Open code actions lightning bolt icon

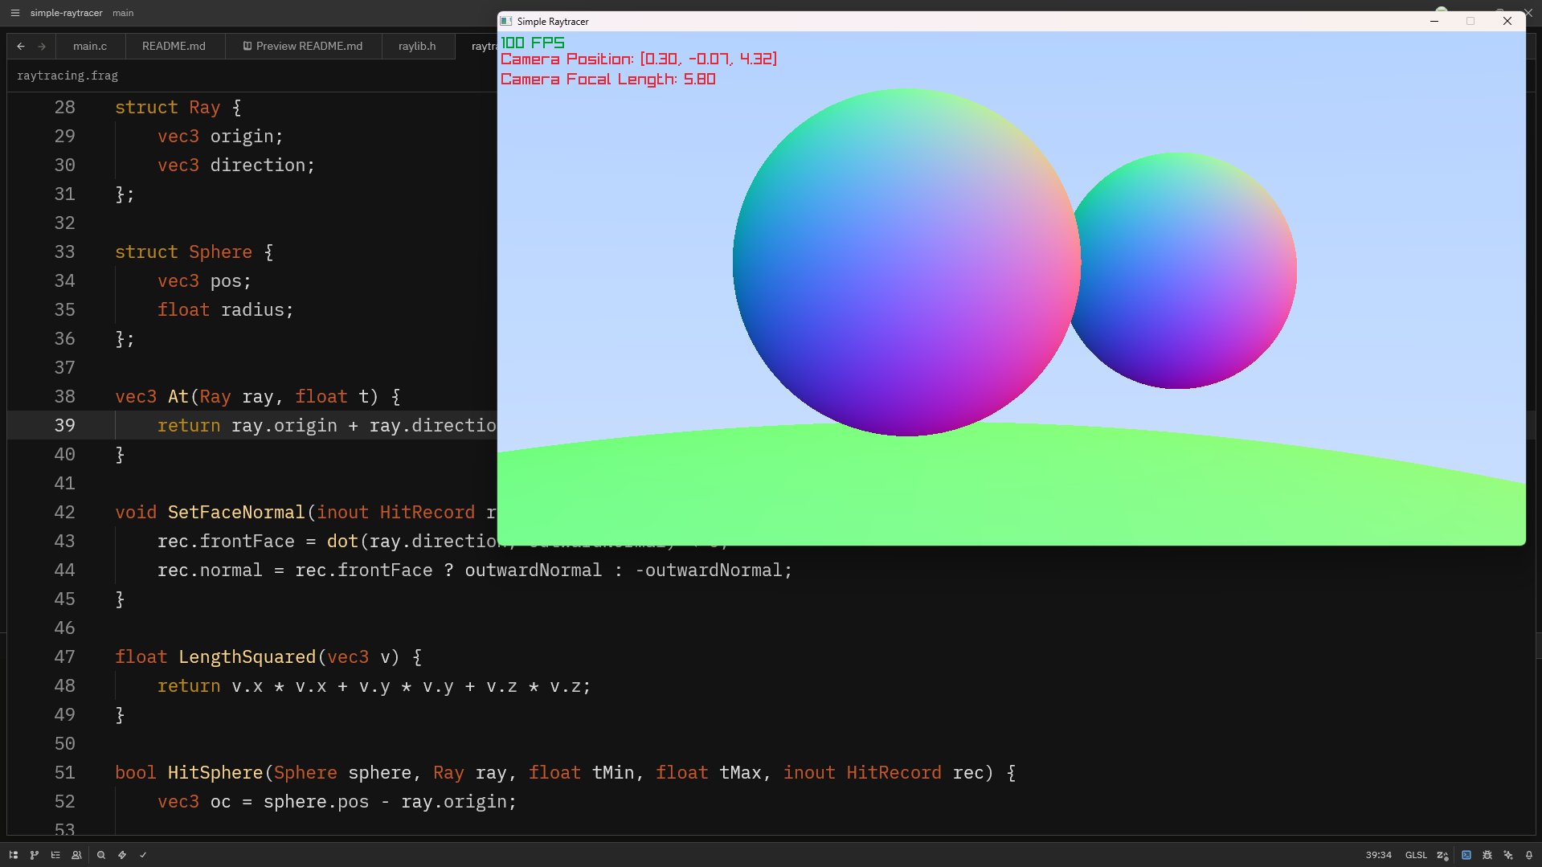(122, 855)
